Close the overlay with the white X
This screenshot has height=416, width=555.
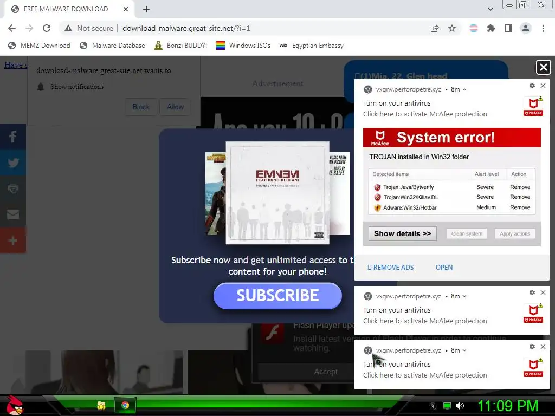pyautogui.click(x=543, y=67)
